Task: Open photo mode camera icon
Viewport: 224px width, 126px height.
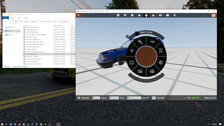Action: coord(160,15)
